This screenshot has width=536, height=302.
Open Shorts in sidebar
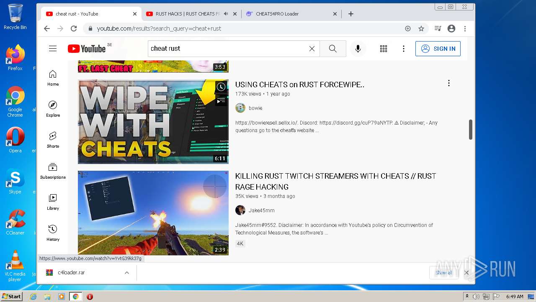(53, 140)
